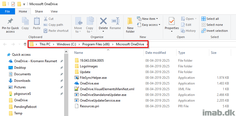Click History in the Open group
Screen dimensions: 236x116
188,31
